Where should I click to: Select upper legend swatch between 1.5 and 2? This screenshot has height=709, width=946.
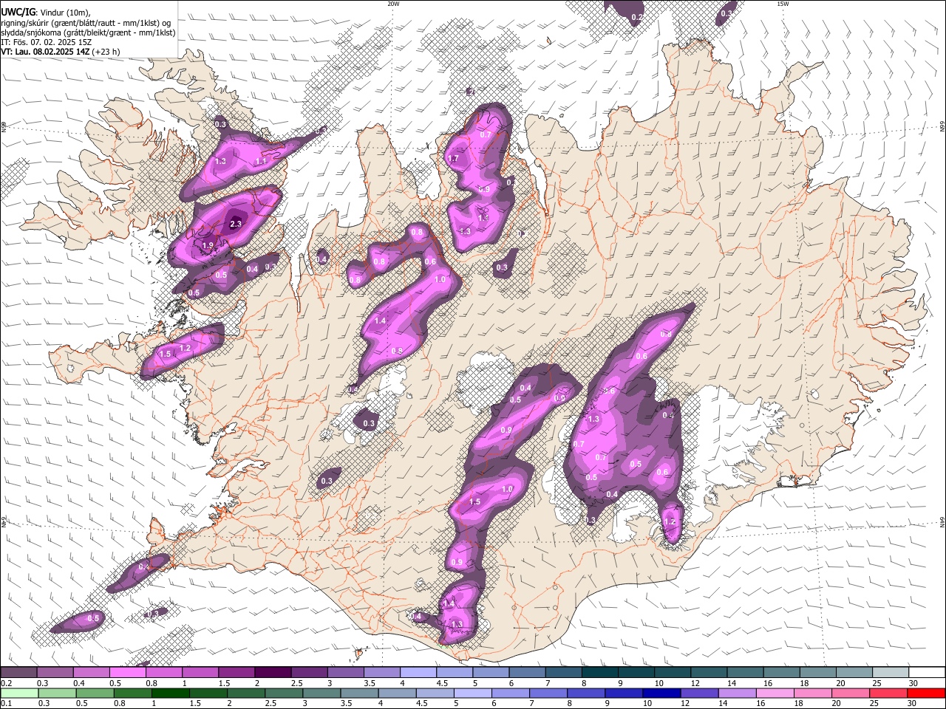[236, 672]
